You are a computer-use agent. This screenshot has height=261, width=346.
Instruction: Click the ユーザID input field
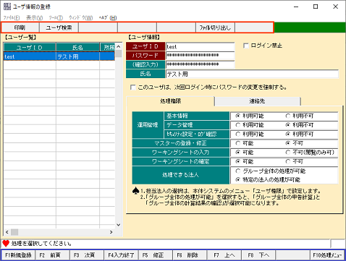[x=200, y=46]
